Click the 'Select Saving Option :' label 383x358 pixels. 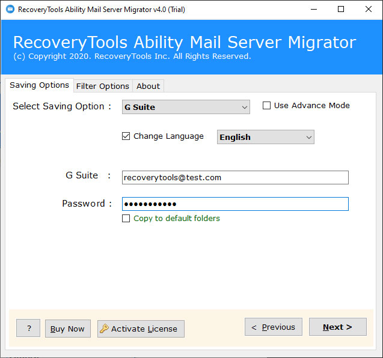[x=62, y=106]
